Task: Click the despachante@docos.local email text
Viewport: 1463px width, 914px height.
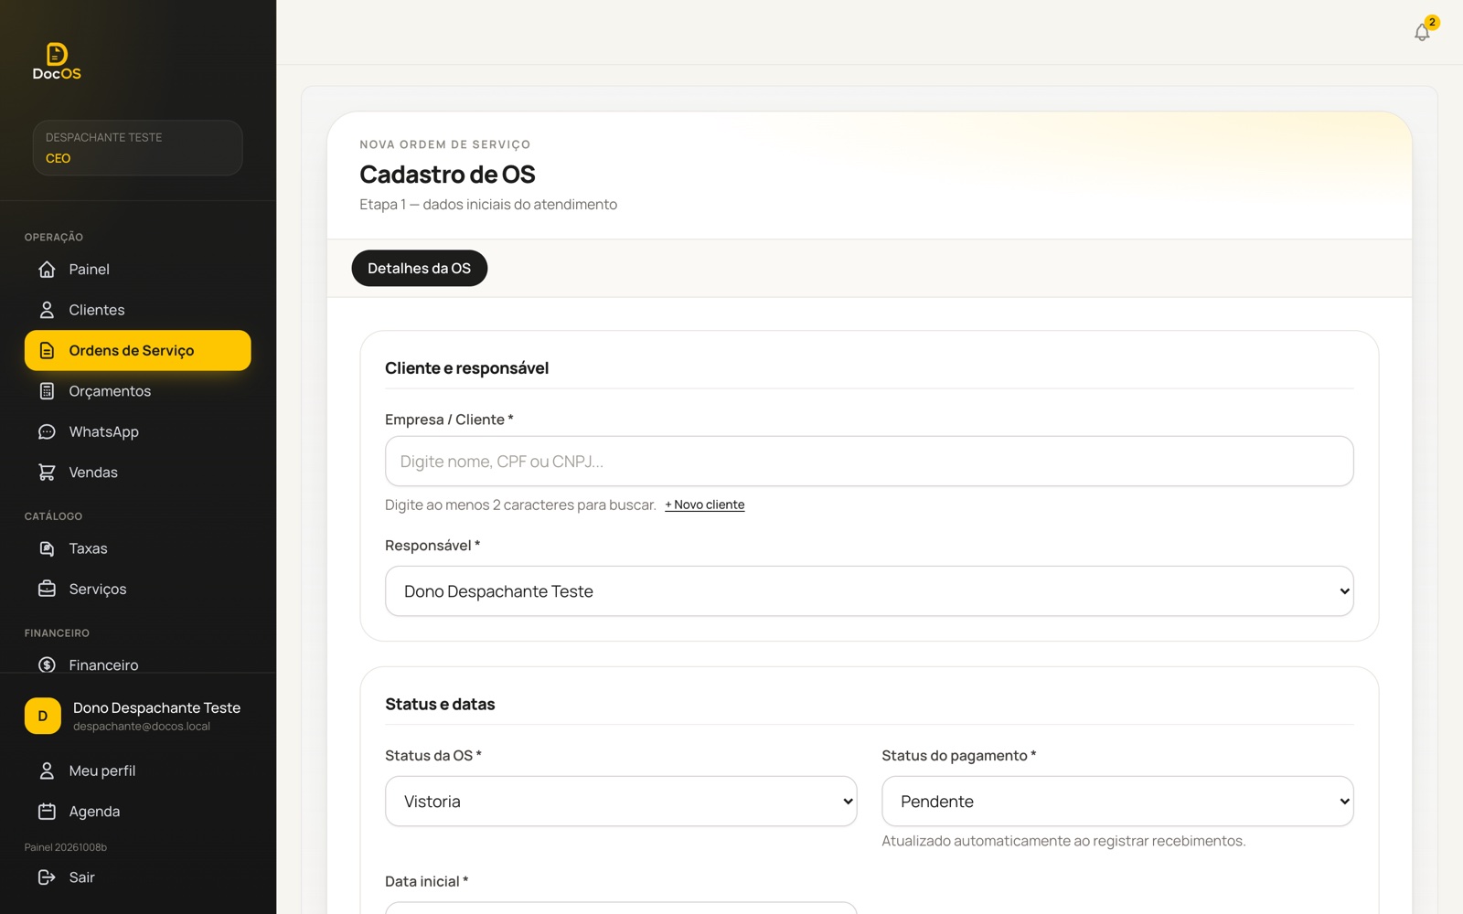Action: click(142, 727)
